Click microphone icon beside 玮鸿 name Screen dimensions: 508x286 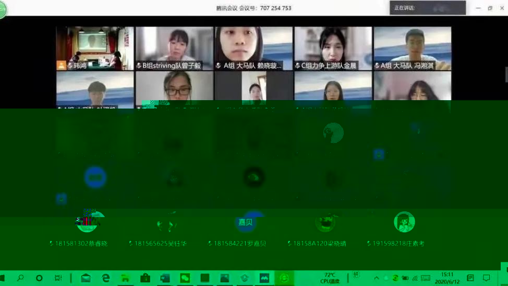[70, 66]
